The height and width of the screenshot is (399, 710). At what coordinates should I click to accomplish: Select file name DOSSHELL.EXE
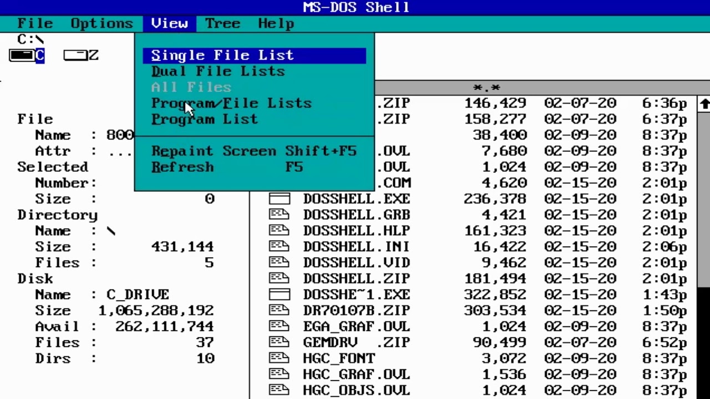357,199
